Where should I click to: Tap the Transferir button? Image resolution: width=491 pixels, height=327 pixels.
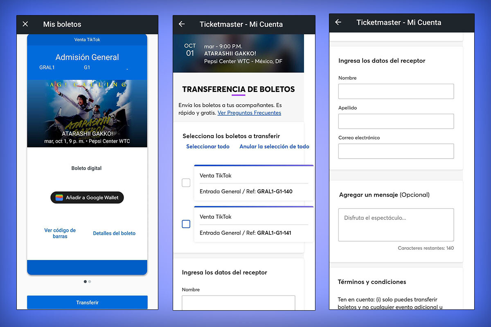tap(87, 302)
